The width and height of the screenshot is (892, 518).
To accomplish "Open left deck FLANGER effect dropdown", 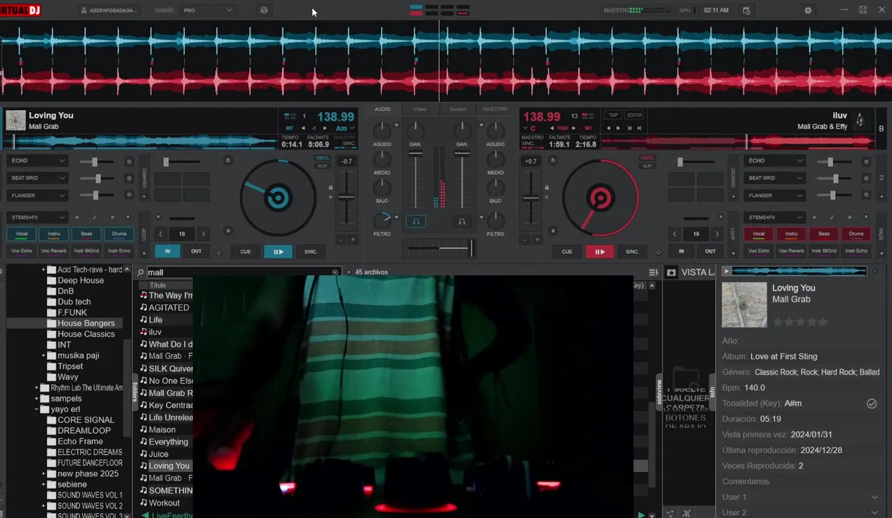I will point(37,195).
